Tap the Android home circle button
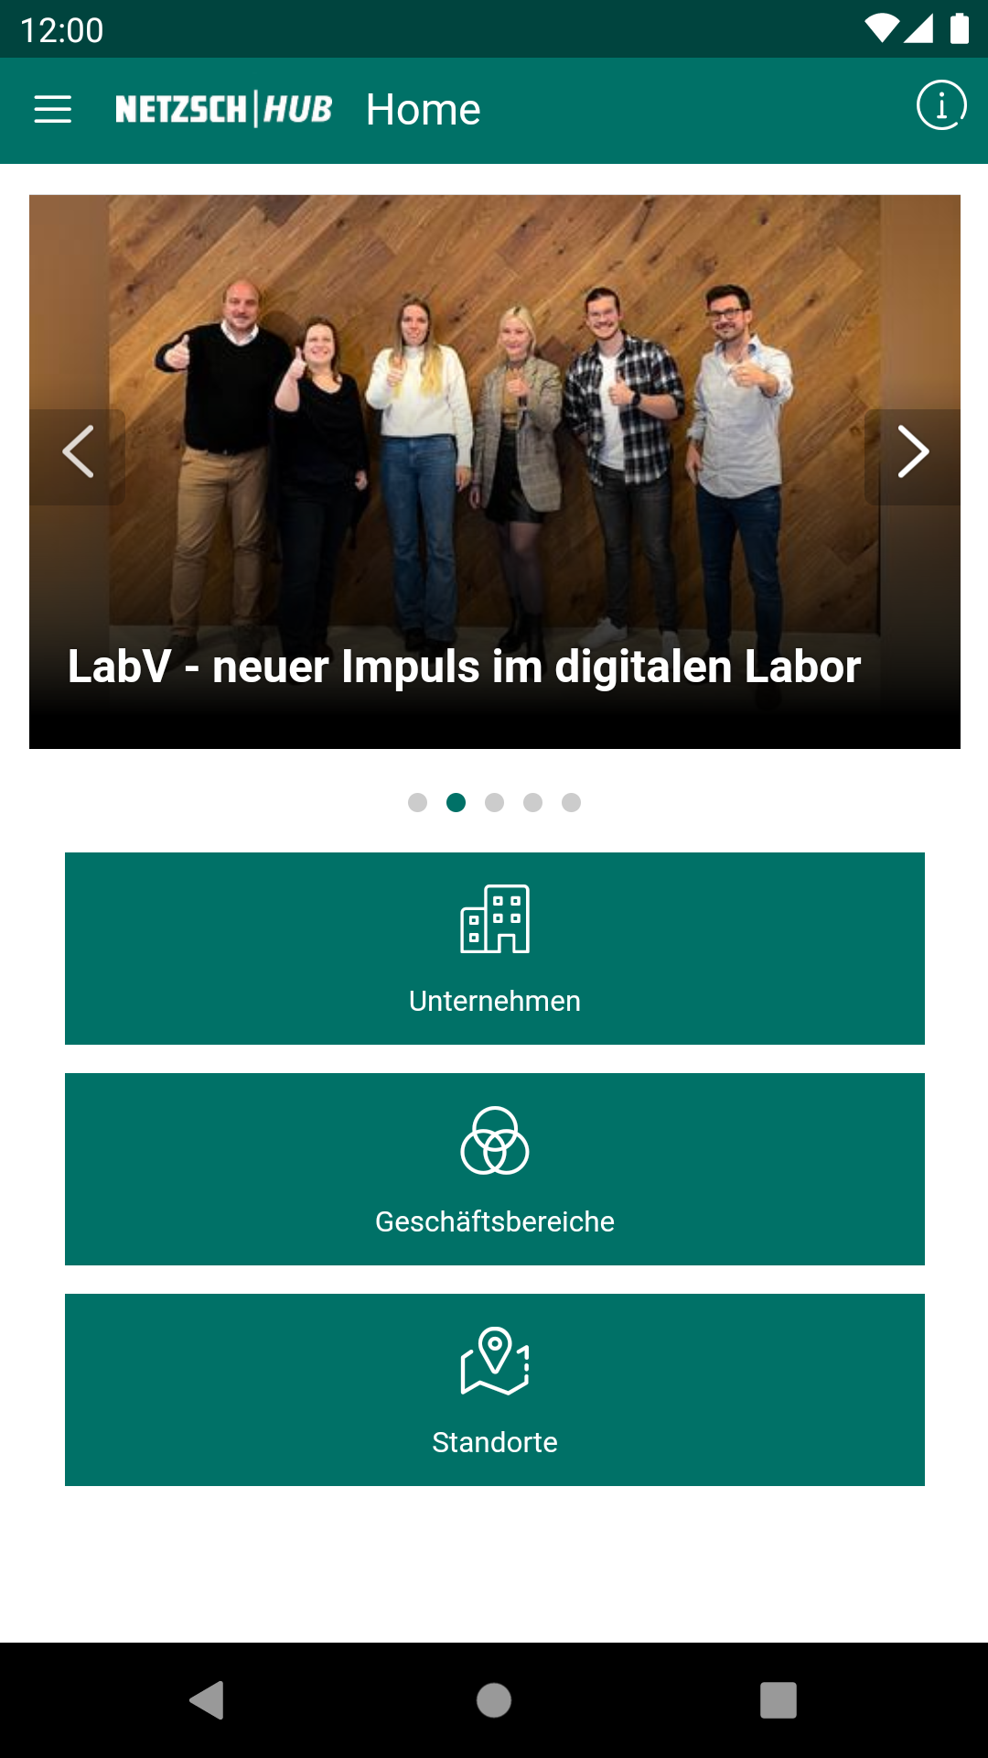Viewport: 988px width, 1758px height. tap(494, 1700)
